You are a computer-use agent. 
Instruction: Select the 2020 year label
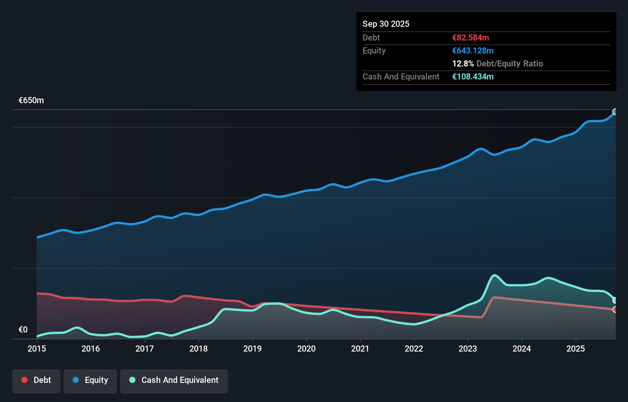coord(306,349)
